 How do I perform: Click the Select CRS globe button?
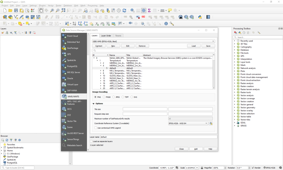[211, 123]
